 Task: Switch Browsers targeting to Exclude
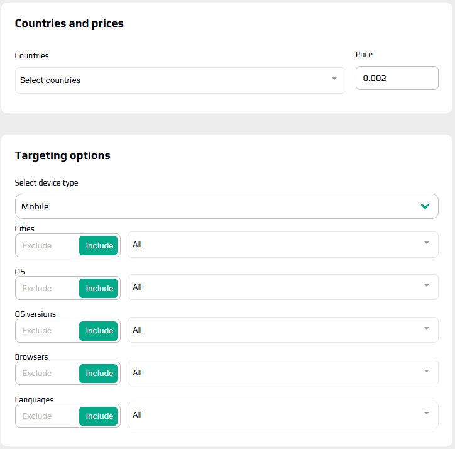coord(37,374)
